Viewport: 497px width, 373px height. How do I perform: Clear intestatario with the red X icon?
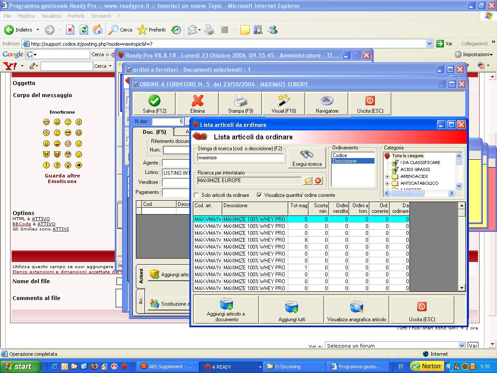[318, 180]
